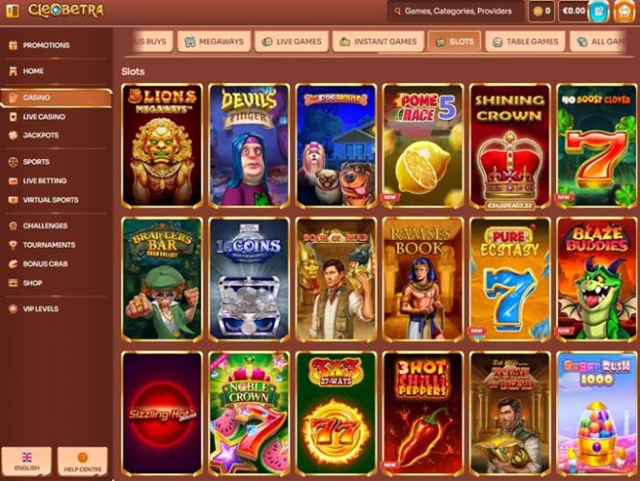Launch the Ramses Book slot thumbnail

[x=423, y=280]
